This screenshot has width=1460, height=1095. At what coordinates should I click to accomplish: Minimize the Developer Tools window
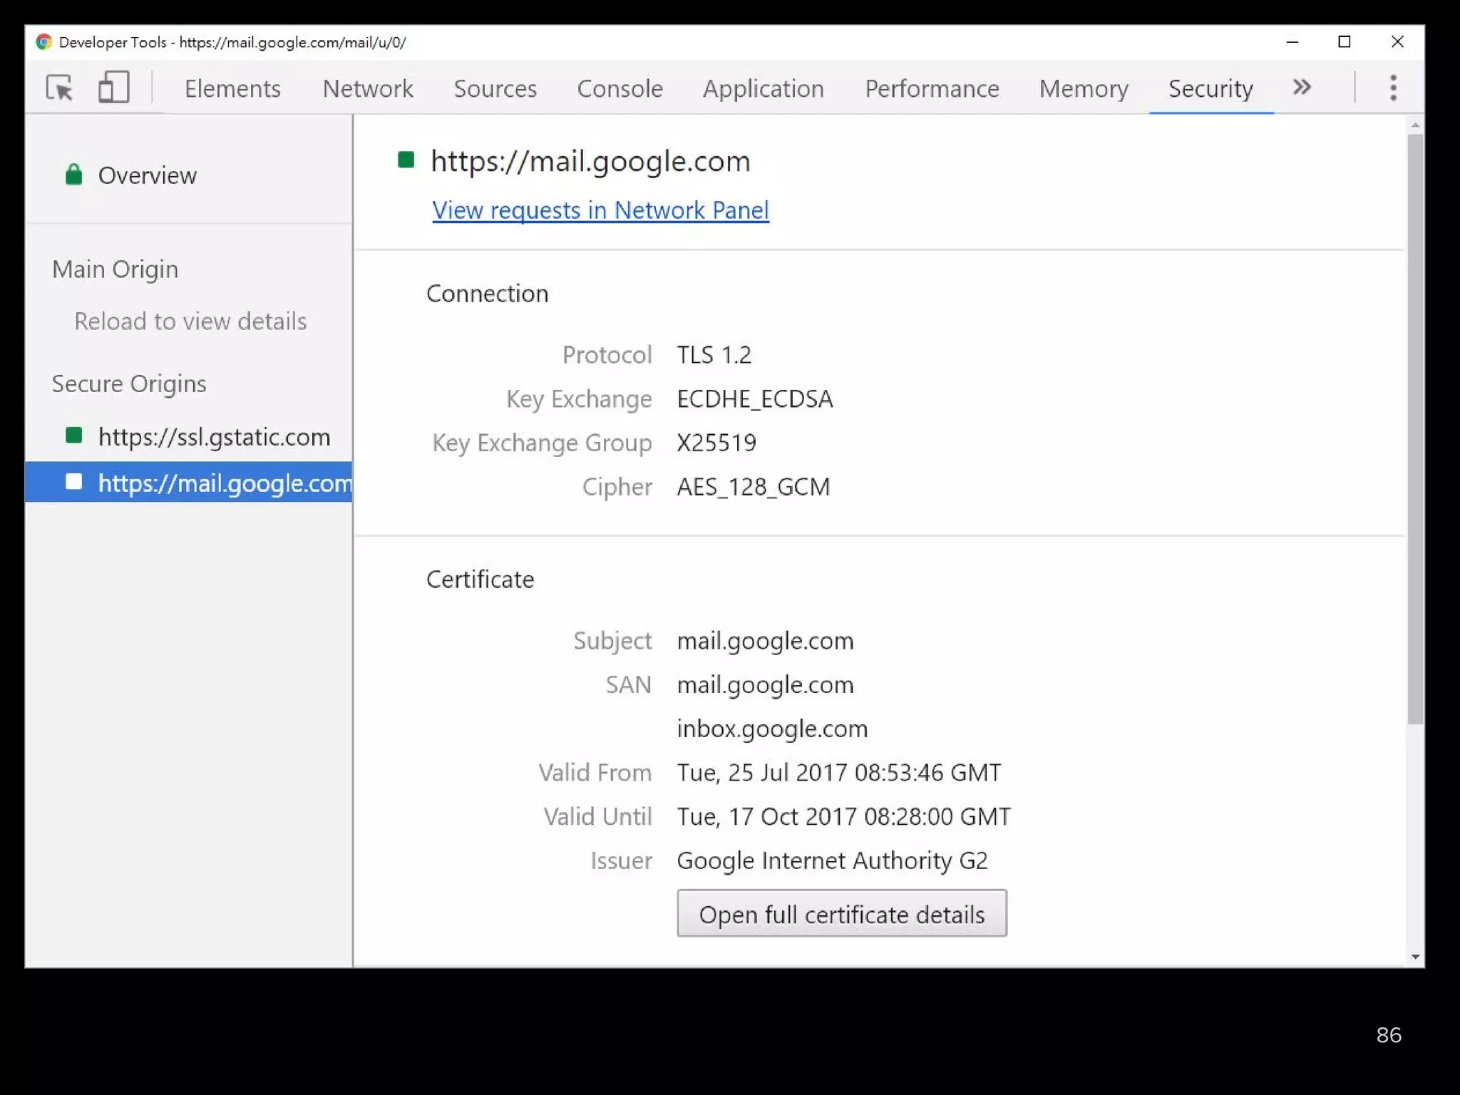click(1292, 42)
